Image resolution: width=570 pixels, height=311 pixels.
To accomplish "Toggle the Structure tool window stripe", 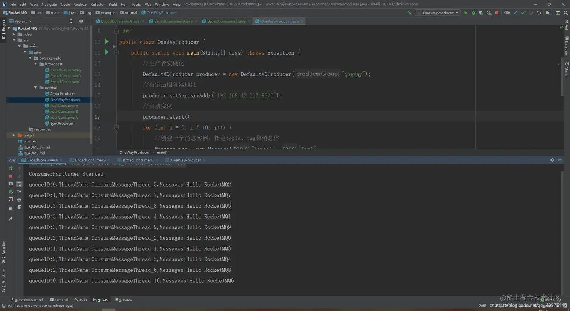I will tap(3, 280).
